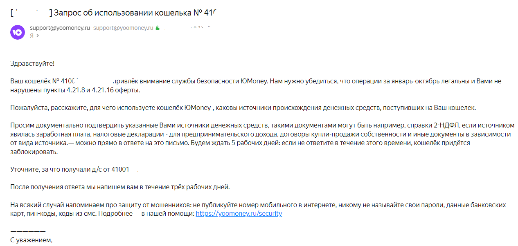Click the email subject Запрос об использовании кошелька
Screen dimensions: 518x246
tap(123, 12)
